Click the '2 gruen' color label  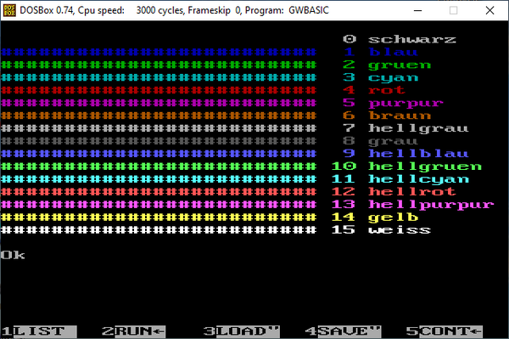point(387,65)
